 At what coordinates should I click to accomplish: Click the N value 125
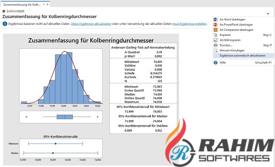click(x=159, y=81)
